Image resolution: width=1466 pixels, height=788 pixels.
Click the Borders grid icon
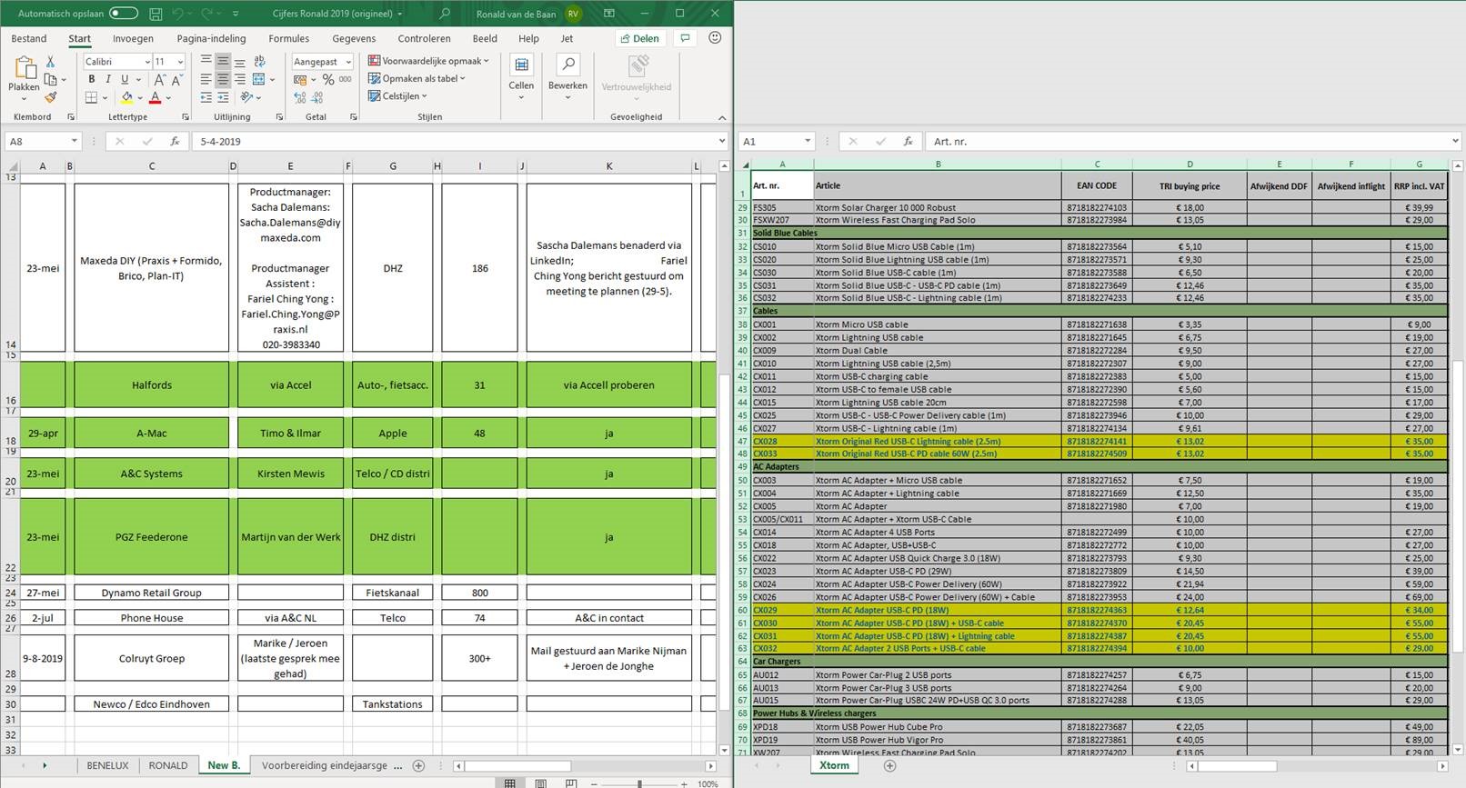point(91,97)
